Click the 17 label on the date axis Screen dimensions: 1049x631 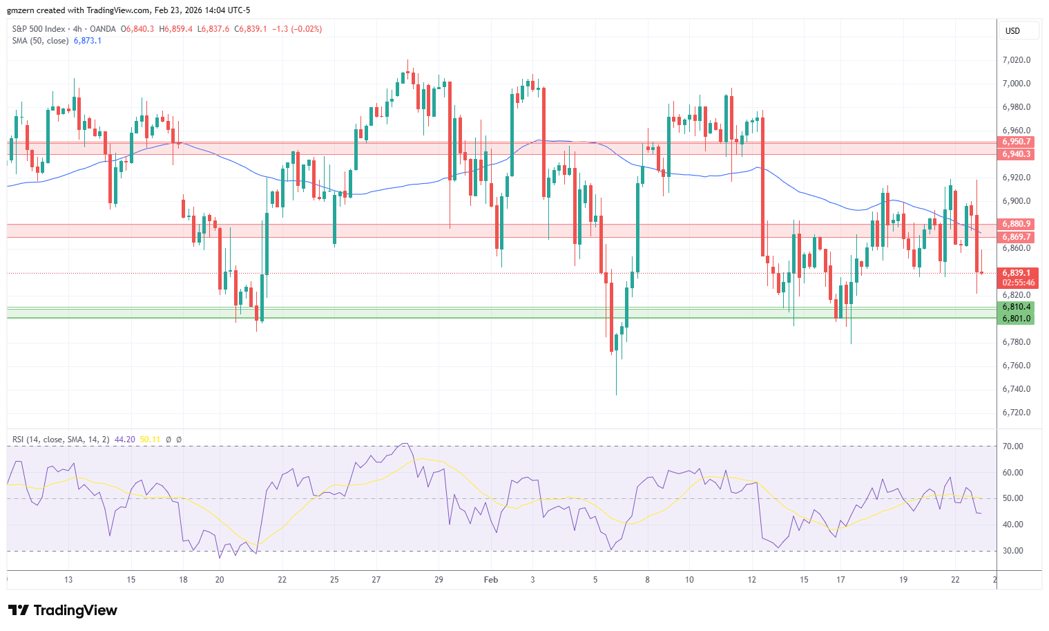[840, 579]
